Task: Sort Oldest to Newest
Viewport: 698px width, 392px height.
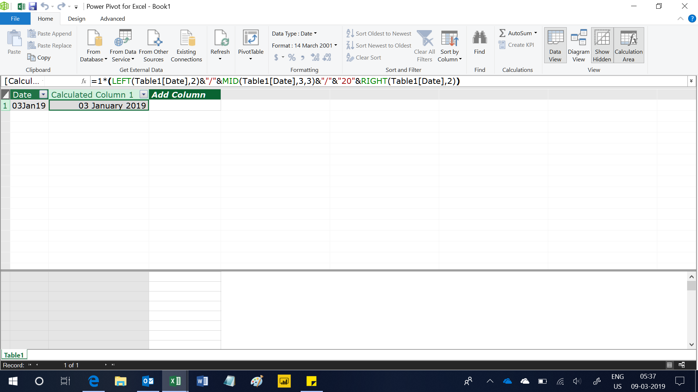Action: click(378, 33)
